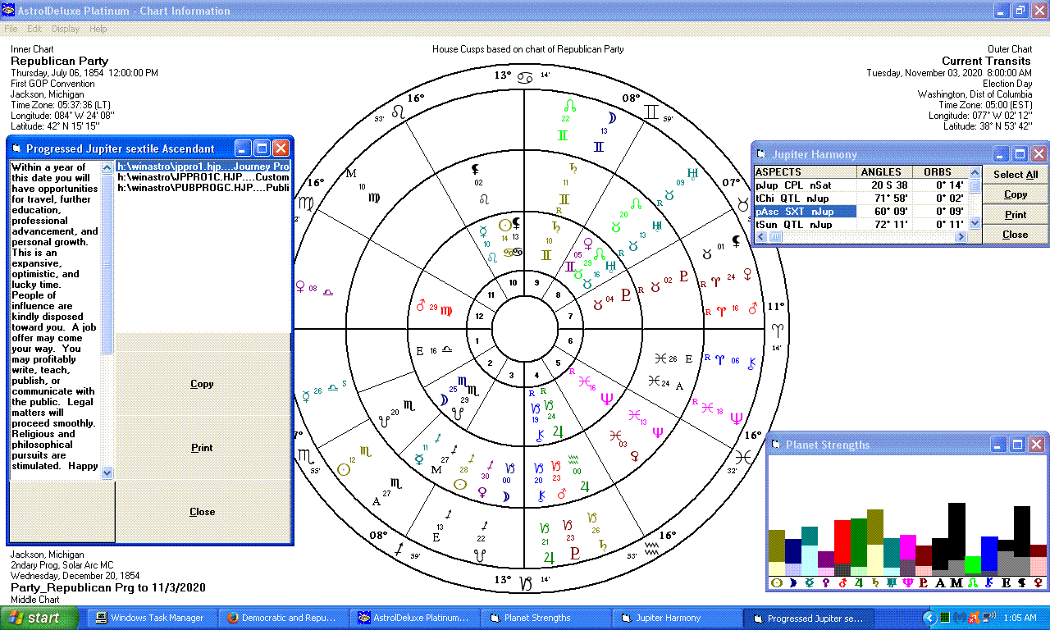Click Chiron symbol in Planet Strengths

click(989, 583)
